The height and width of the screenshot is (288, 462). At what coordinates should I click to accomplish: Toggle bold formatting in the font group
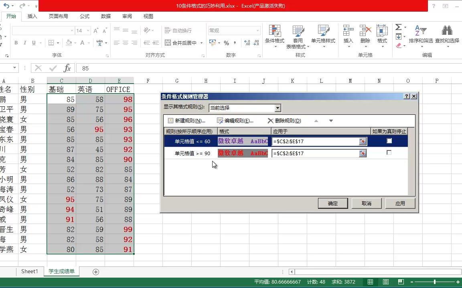click(16, 42)
